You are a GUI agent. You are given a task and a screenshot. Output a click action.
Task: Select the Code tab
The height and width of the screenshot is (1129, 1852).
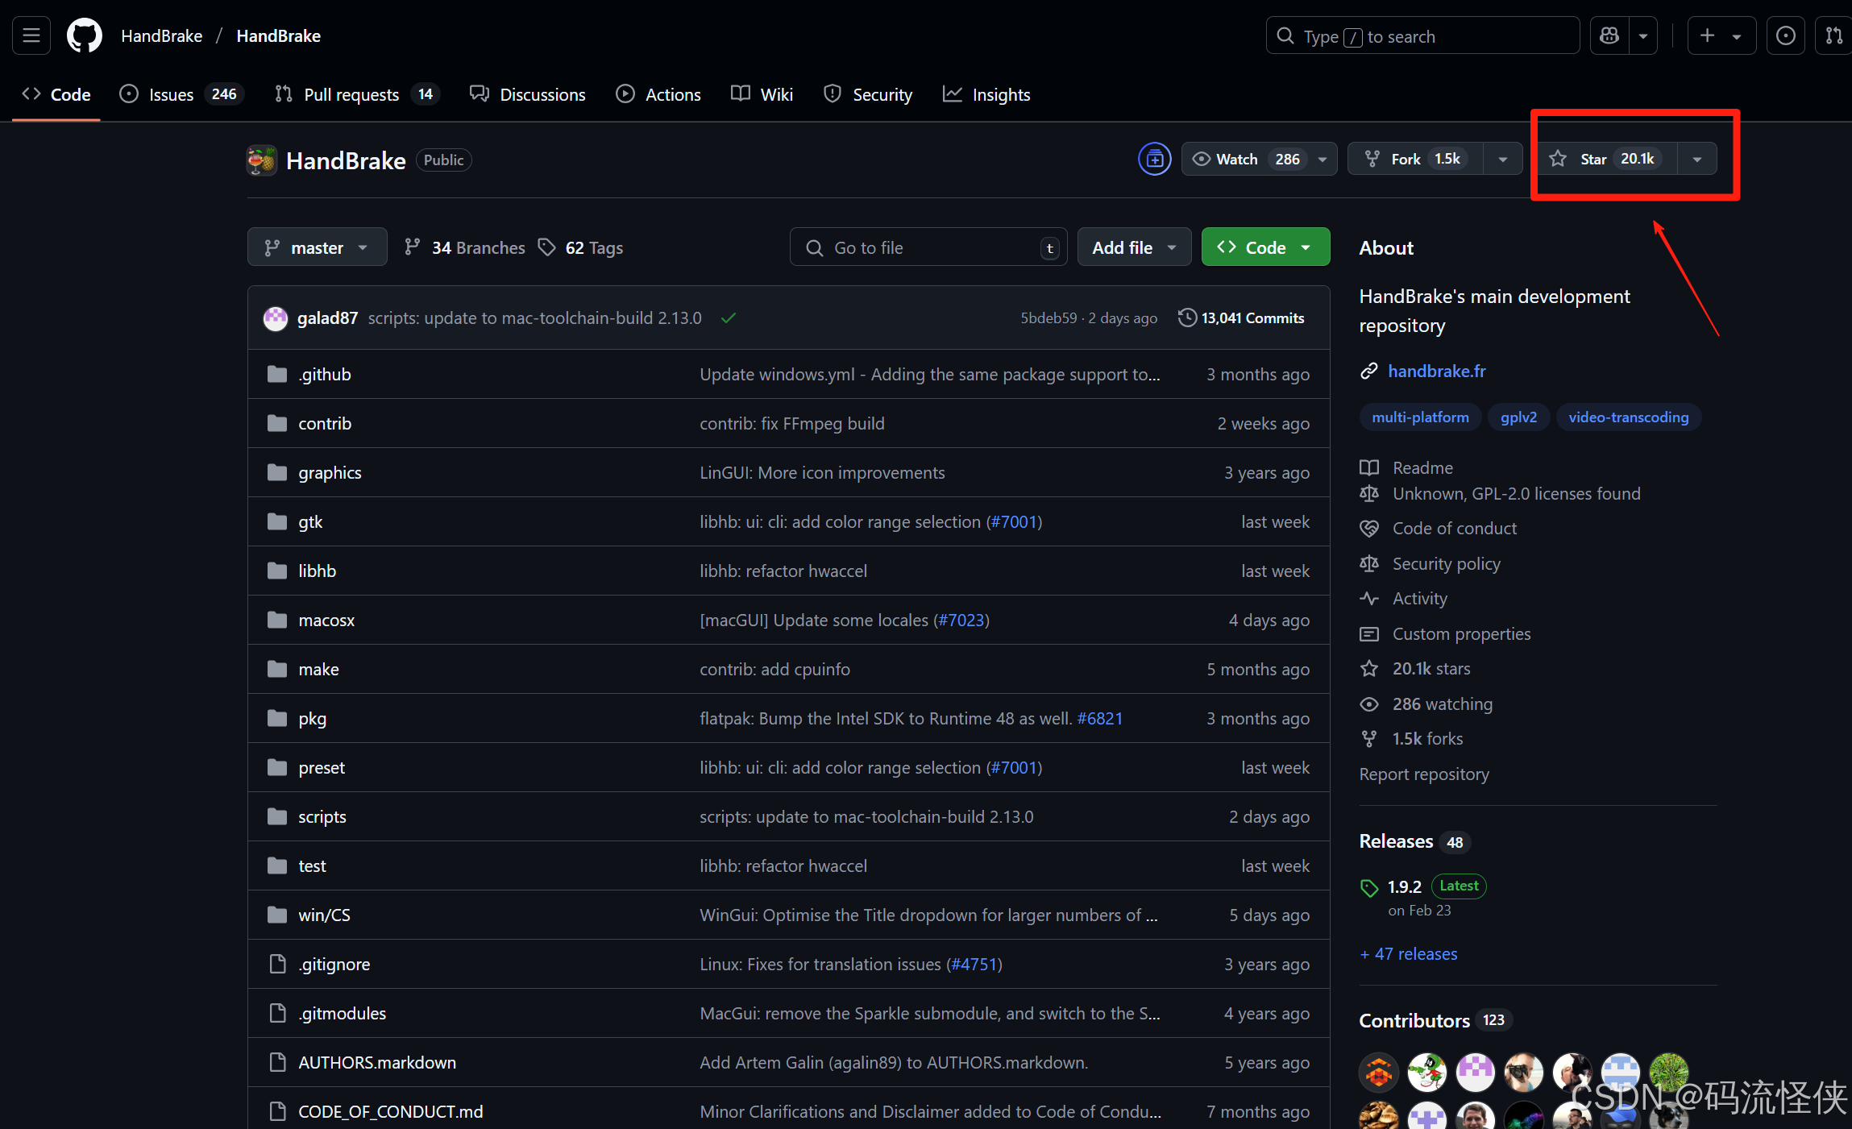56,94
